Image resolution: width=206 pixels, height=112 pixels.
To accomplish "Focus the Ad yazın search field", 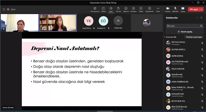I will coord(185,26).
